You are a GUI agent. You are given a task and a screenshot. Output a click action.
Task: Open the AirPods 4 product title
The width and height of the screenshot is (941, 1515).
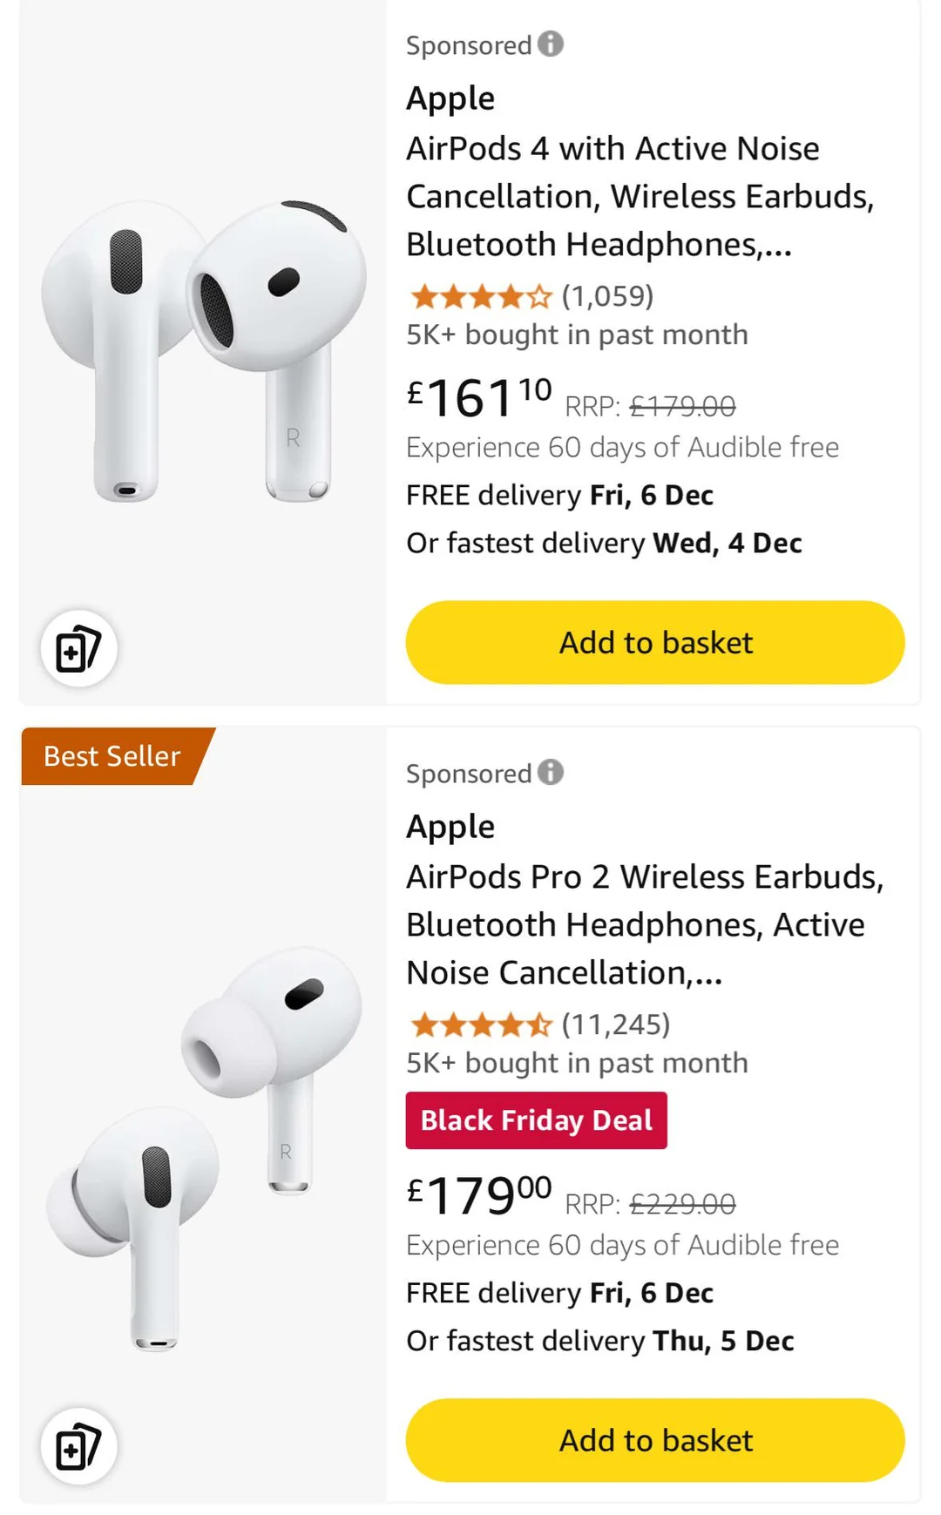point(642,196)
